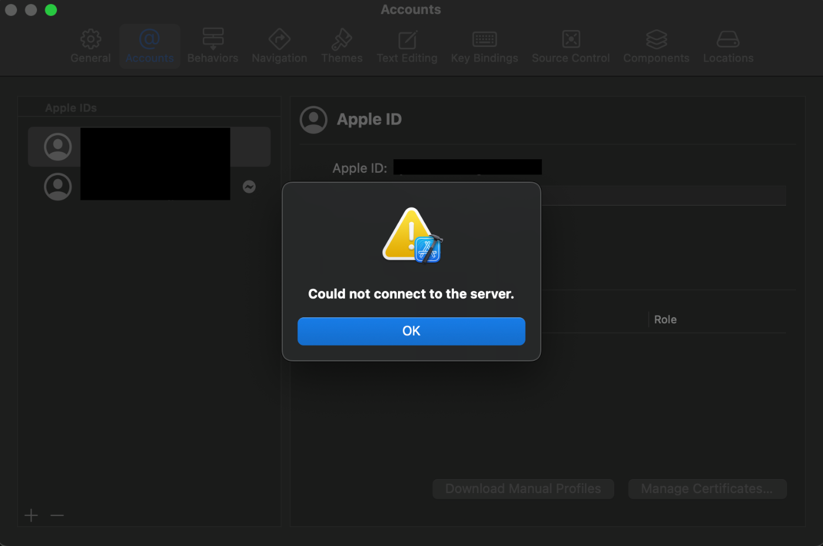Open Manage Certificates dialog

(x=707, y=488)
